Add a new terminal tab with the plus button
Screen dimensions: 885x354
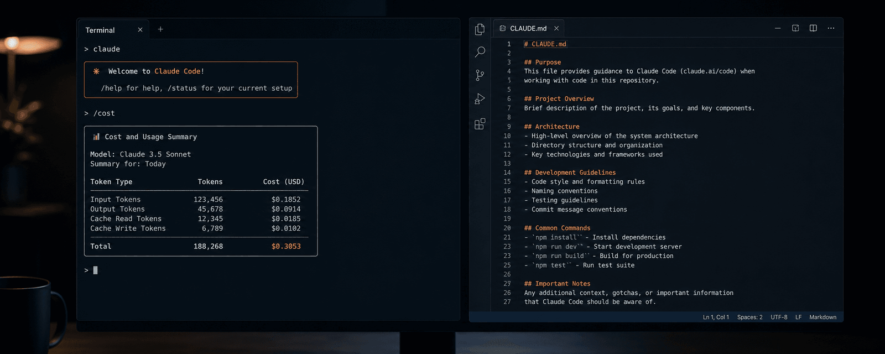(160, 29)
